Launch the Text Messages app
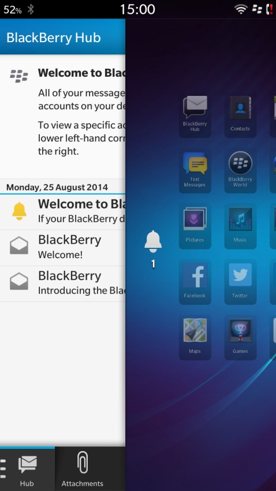The height and width of the screenshot is (491, 276). pos(195,170)
